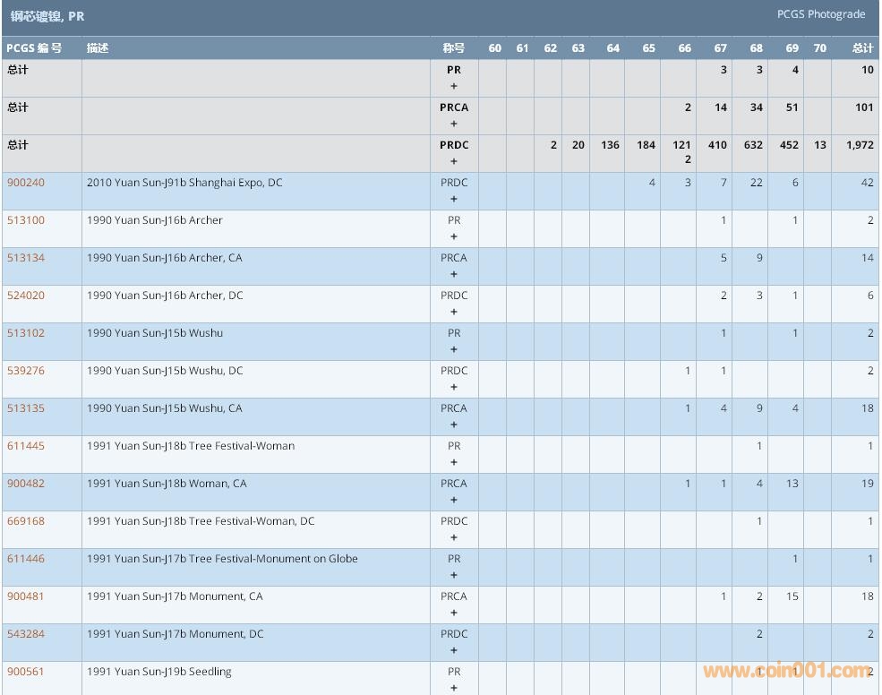Viewport: 882px width, 695px height.
Task: Expand plus sign under PRDC total row
Action: point(454,162)
